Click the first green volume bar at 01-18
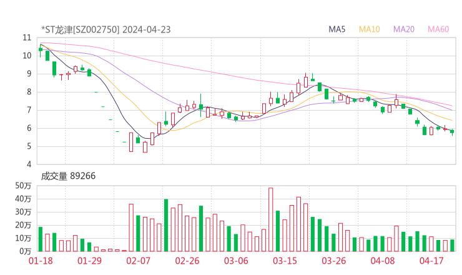This screenshot has width=462, height=275. click(x=41, y=239)
